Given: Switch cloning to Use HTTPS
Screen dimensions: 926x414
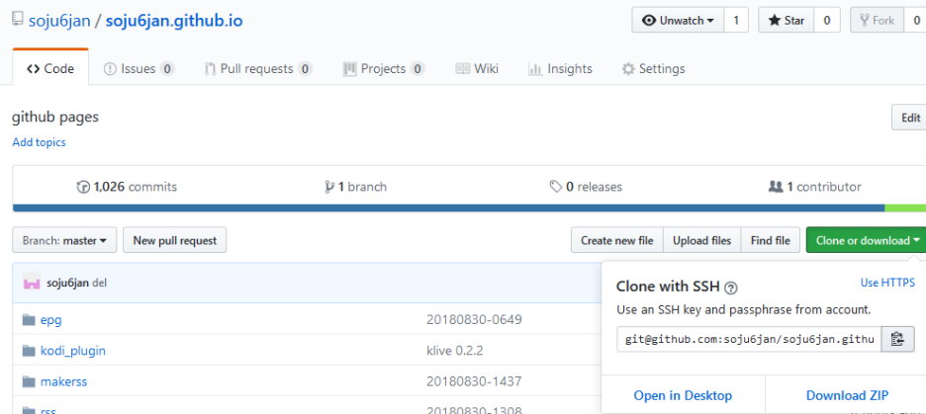Looking at the screenshot, I should coord(887,283).
